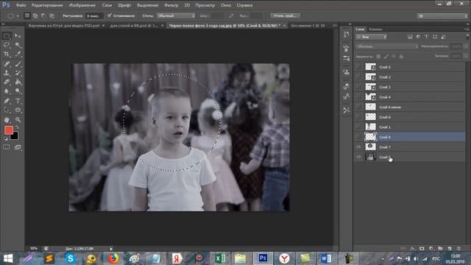Click Lock position icon in Layers panel
Viewport: 471px width, 265px height.
point(394,56)
